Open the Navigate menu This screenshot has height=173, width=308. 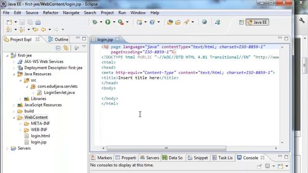click(71, 13)
